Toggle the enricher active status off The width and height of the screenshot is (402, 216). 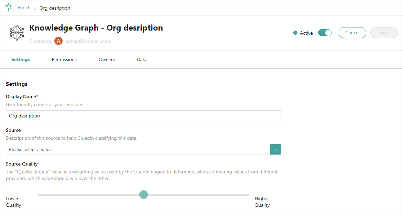click(x=325, y=32)
